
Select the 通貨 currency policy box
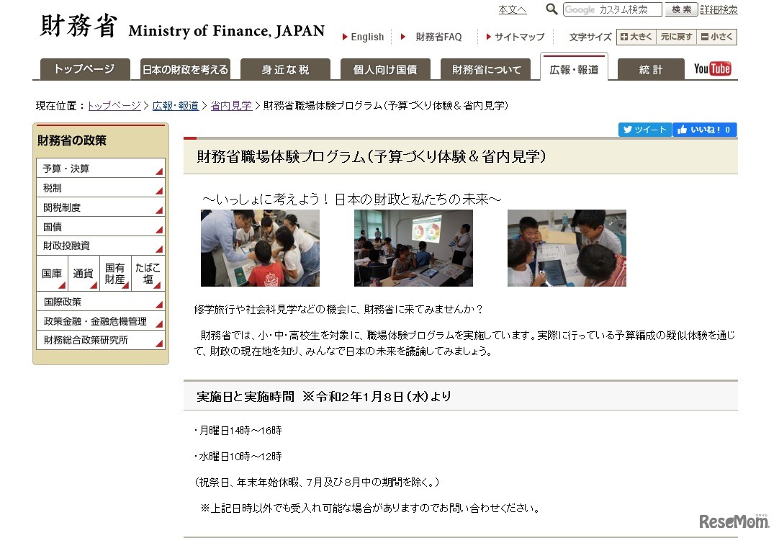coord(83,273)
